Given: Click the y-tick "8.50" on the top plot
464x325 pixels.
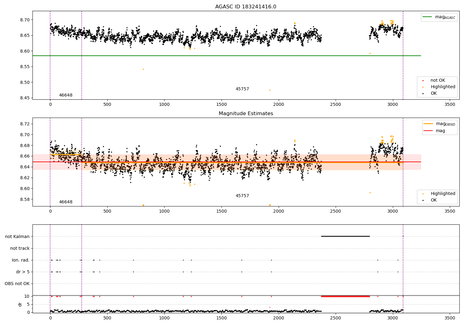Looking at the screenshot, I should (24, 83).
